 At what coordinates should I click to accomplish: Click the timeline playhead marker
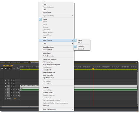[93, 69]
